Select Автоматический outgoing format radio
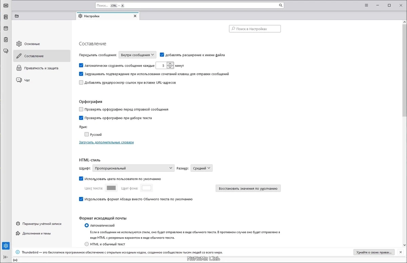Image resolution: width=407 pixels, height=263 pixels. click(x=86, y=225)
